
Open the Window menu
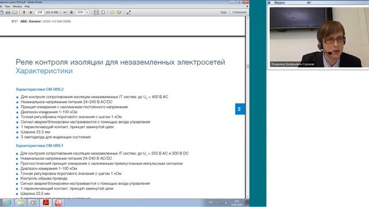(x=17, y=6)
